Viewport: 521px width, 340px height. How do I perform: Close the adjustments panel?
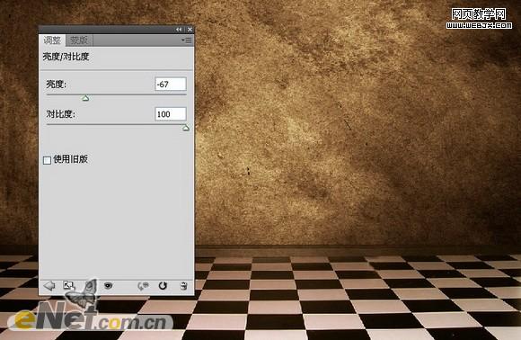tap(190, 30)
